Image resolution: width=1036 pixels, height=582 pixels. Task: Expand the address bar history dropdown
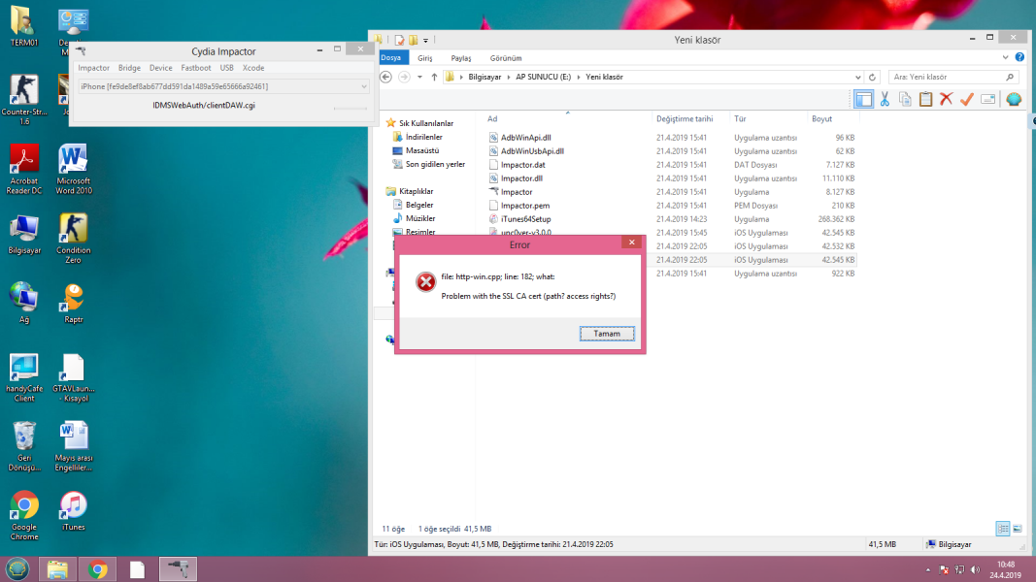[x=856, y=77]
